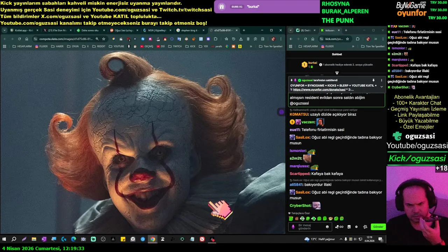Open chat settings gear icon
The height and width of the screenshot is (252, 448).
point(356,227)
